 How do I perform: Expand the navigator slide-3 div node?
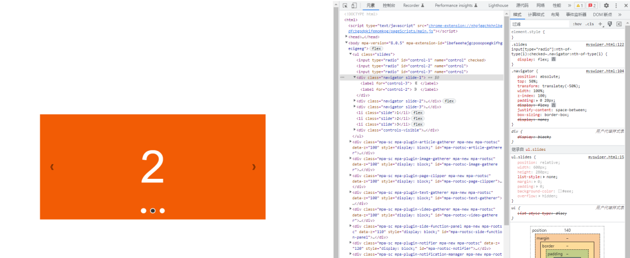[x=355, y=107]
